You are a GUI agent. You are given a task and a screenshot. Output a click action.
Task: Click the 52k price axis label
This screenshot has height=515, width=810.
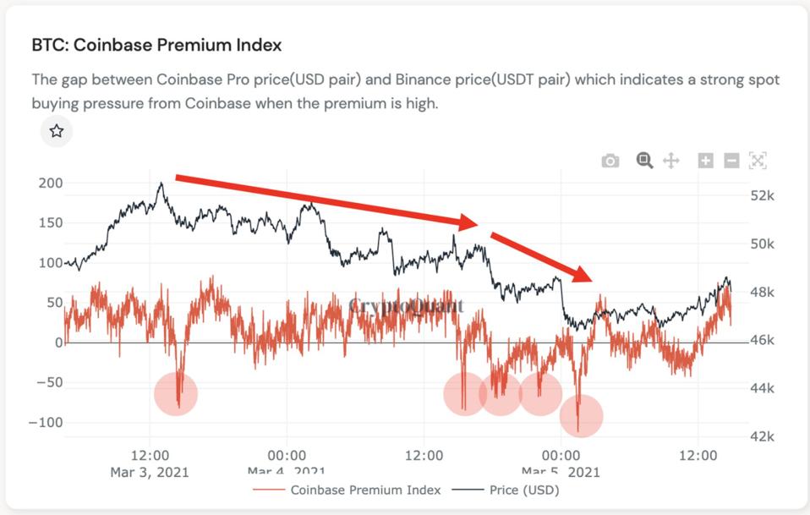click(x=763, y=195)
